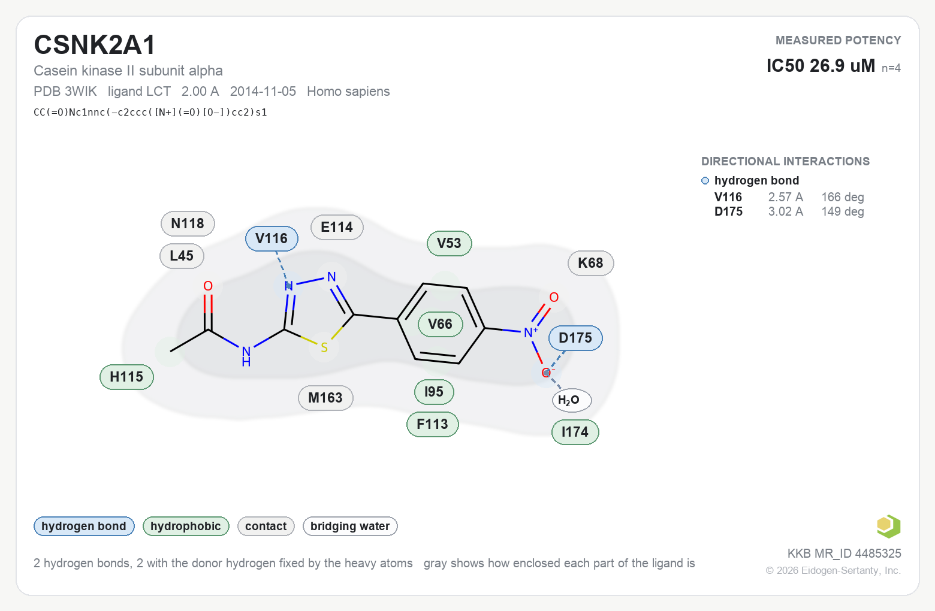Click the Homo sapiens species label
The height and width of the screenshot is (611, 935).
tap(348, 91)
